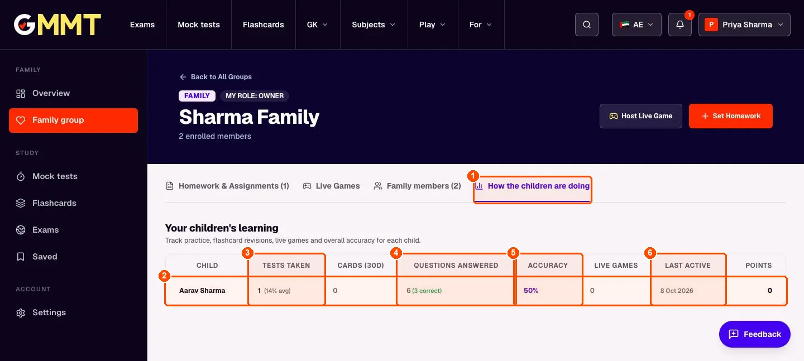Click the Questions Answered column header
This screenshot has width=804, height=361.
456,266
